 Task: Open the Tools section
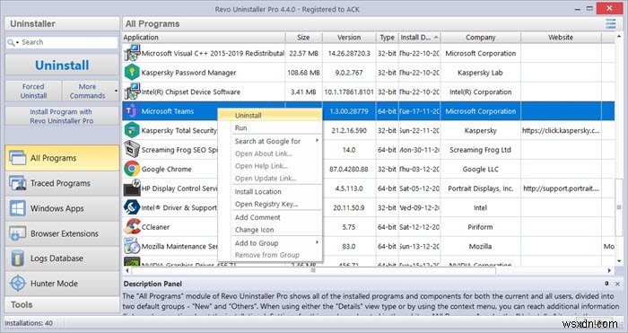point(62,304)
